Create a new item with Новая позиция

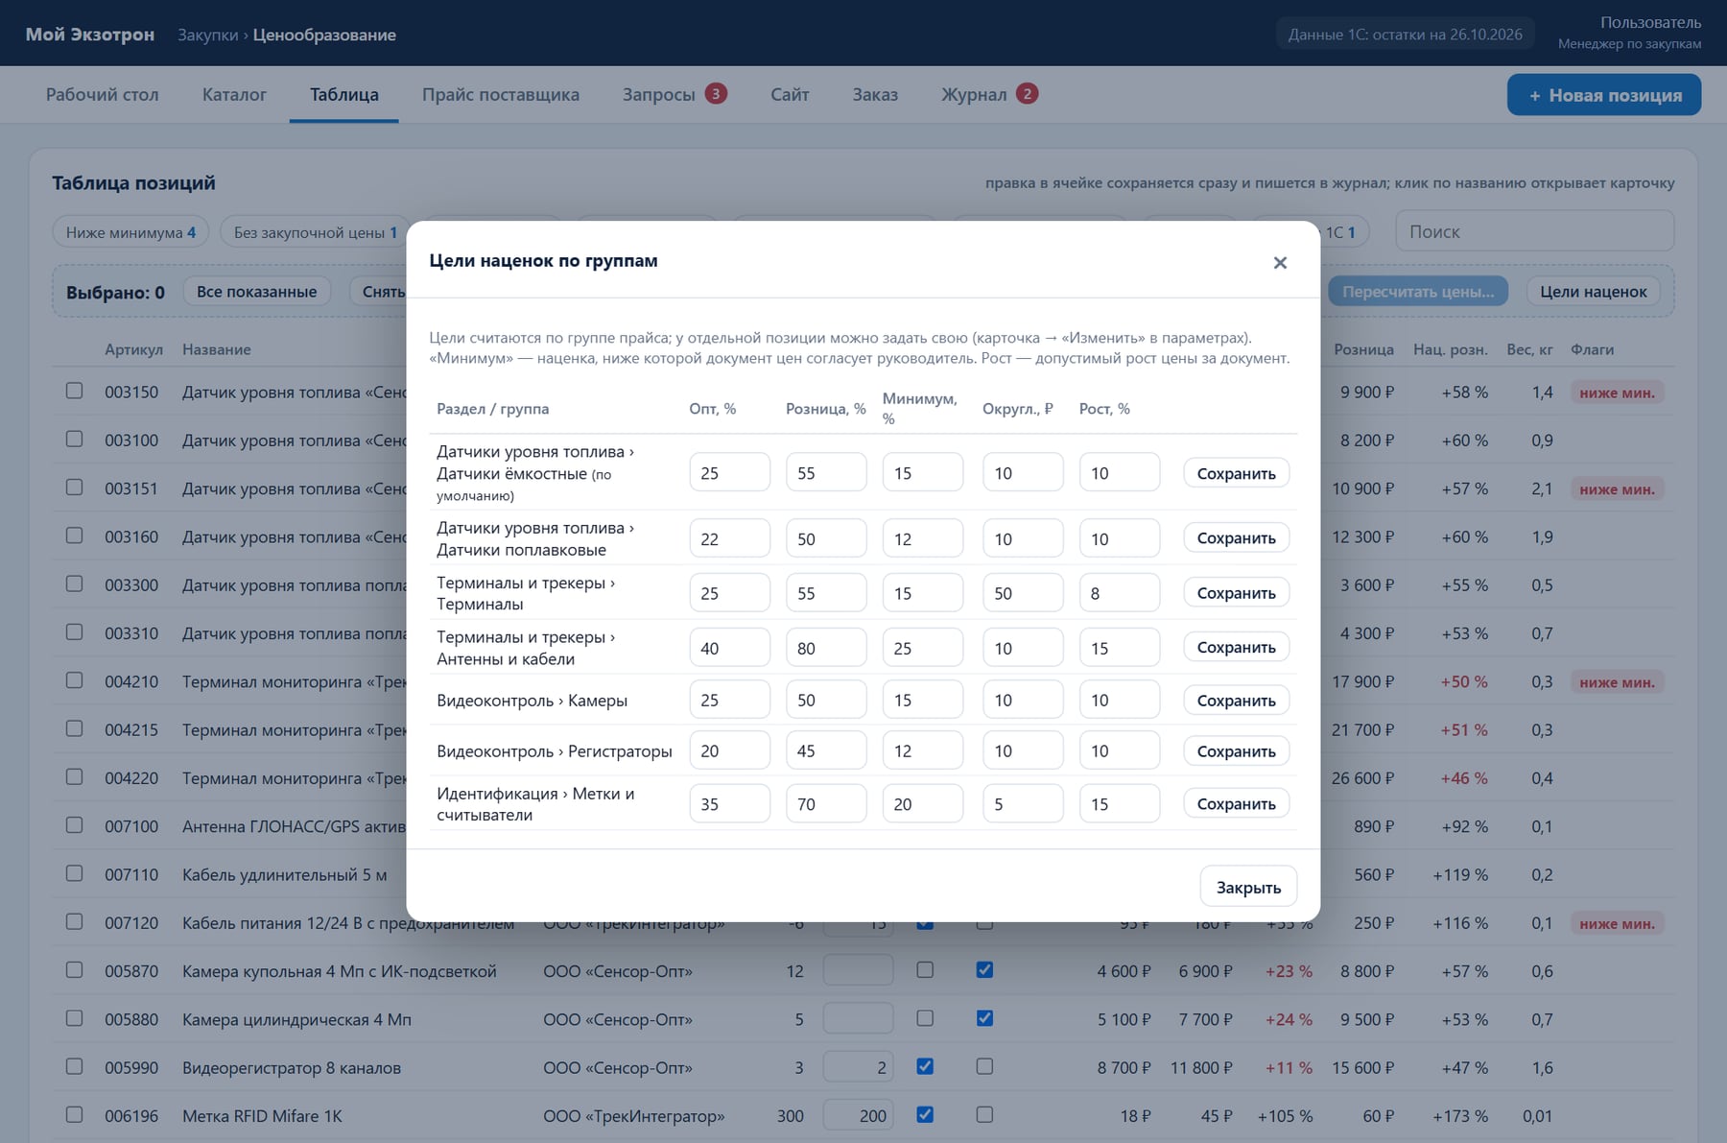(x=1604, y=95)
